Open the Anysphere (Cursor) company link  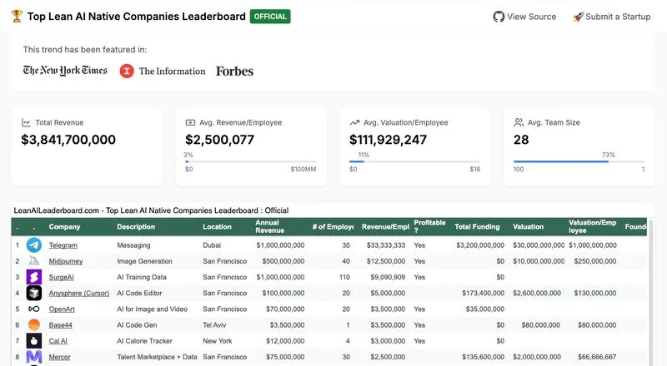tap(78, 293)
